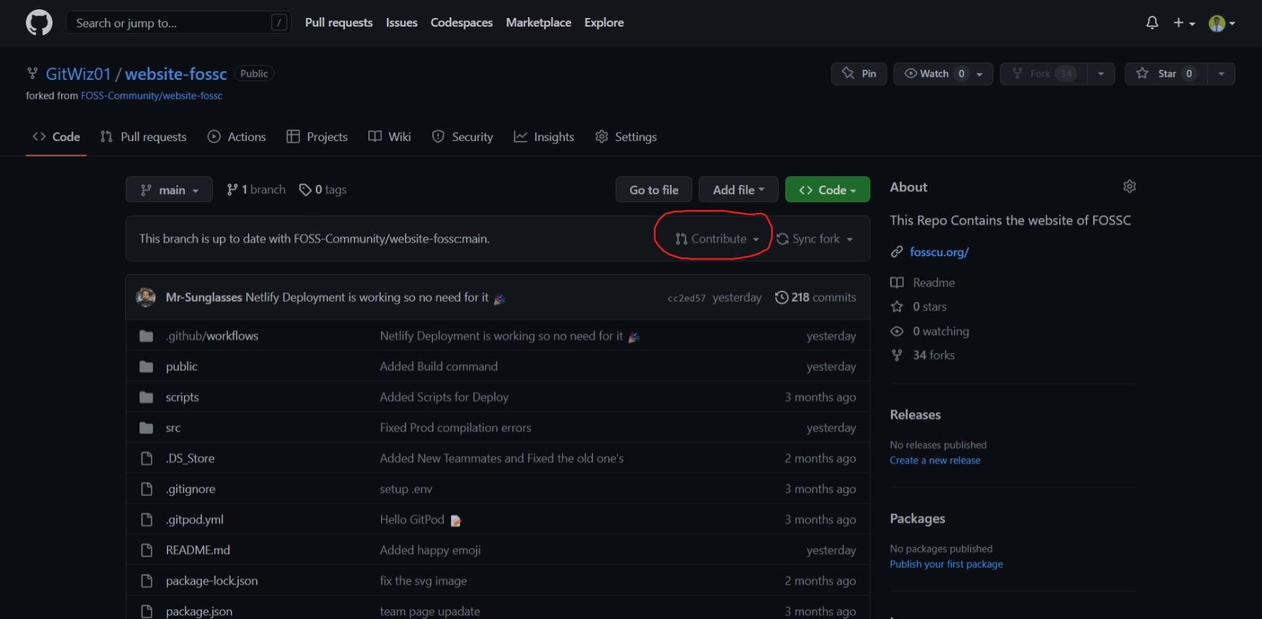Click the Search or jump to field
This screenshot has width=1262, height=619.
click(178, 23)
